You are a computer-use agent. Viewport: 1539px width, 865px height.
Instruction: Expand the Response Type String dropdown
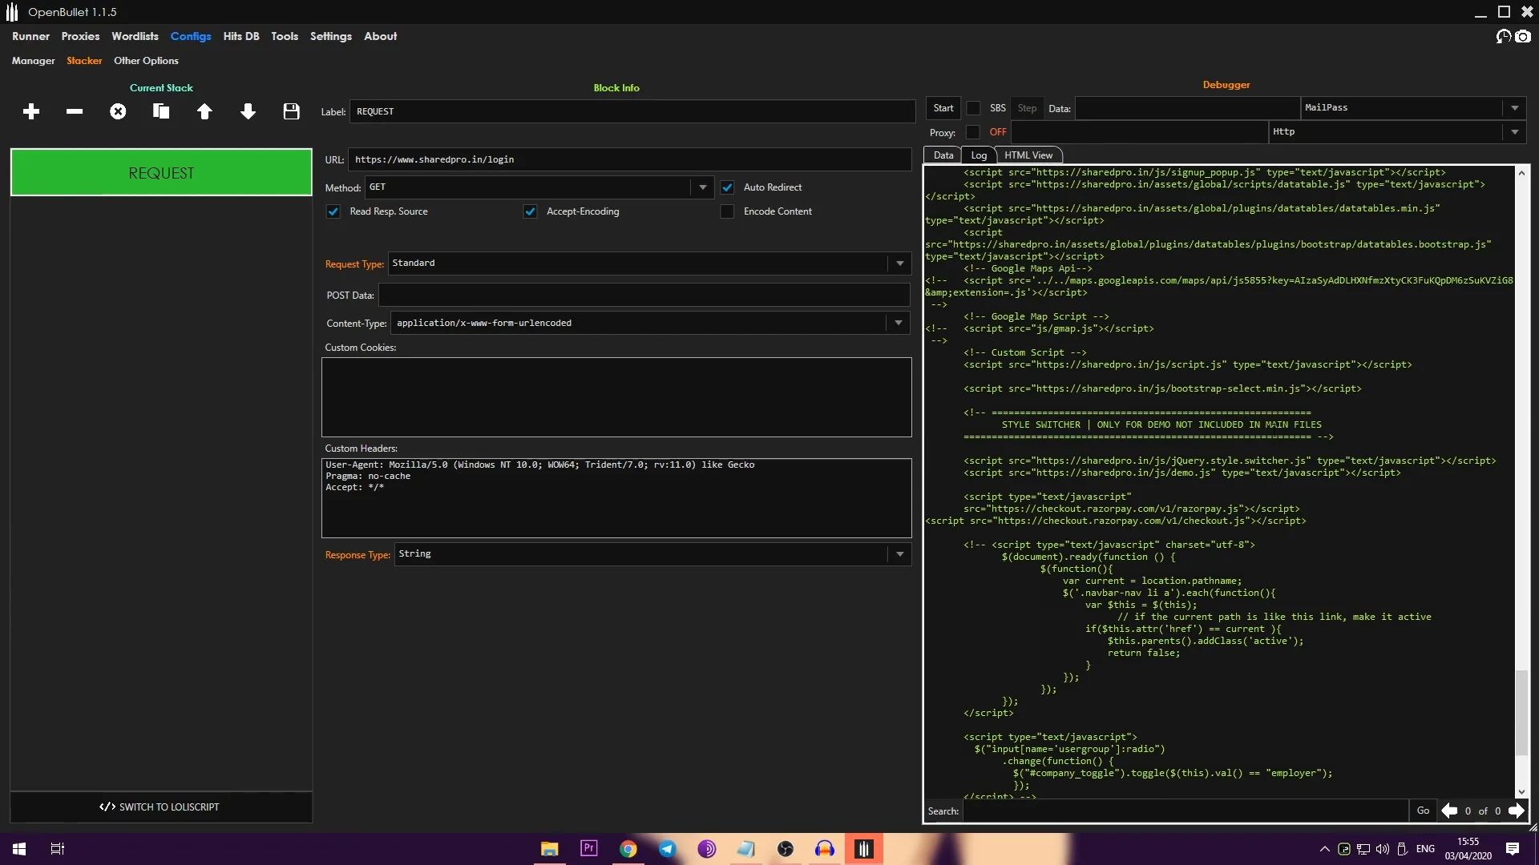pos(898,553)
